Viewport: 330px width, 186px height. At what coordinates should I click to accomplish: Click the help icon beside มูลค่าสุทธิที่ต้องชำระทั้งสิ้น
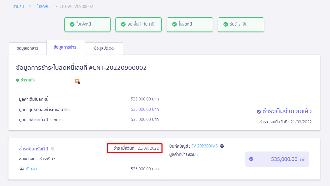pyautogui.click(x=66, y=109)
